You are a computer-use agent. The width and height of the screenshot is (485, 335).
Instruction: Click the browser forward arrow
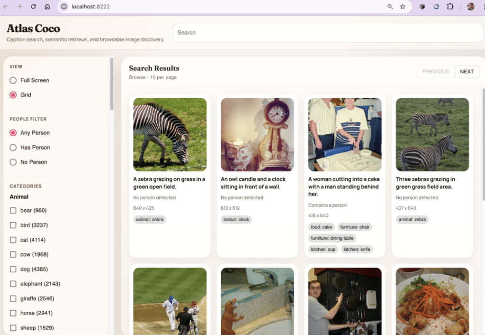[x=19, y=7]
